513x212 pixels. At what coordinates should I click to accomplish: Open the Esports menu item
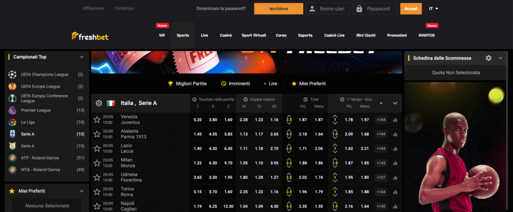point(305,35)
